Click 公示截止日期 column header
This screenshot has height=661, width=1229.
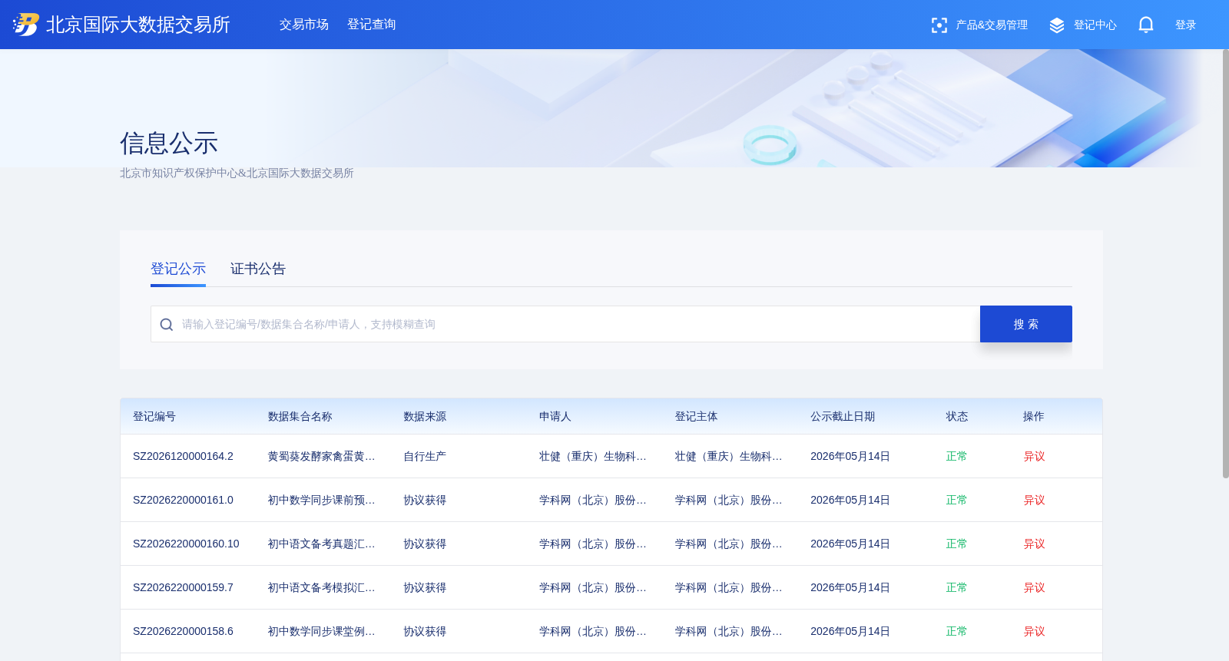pyautogui.click(x=843, y=416)
